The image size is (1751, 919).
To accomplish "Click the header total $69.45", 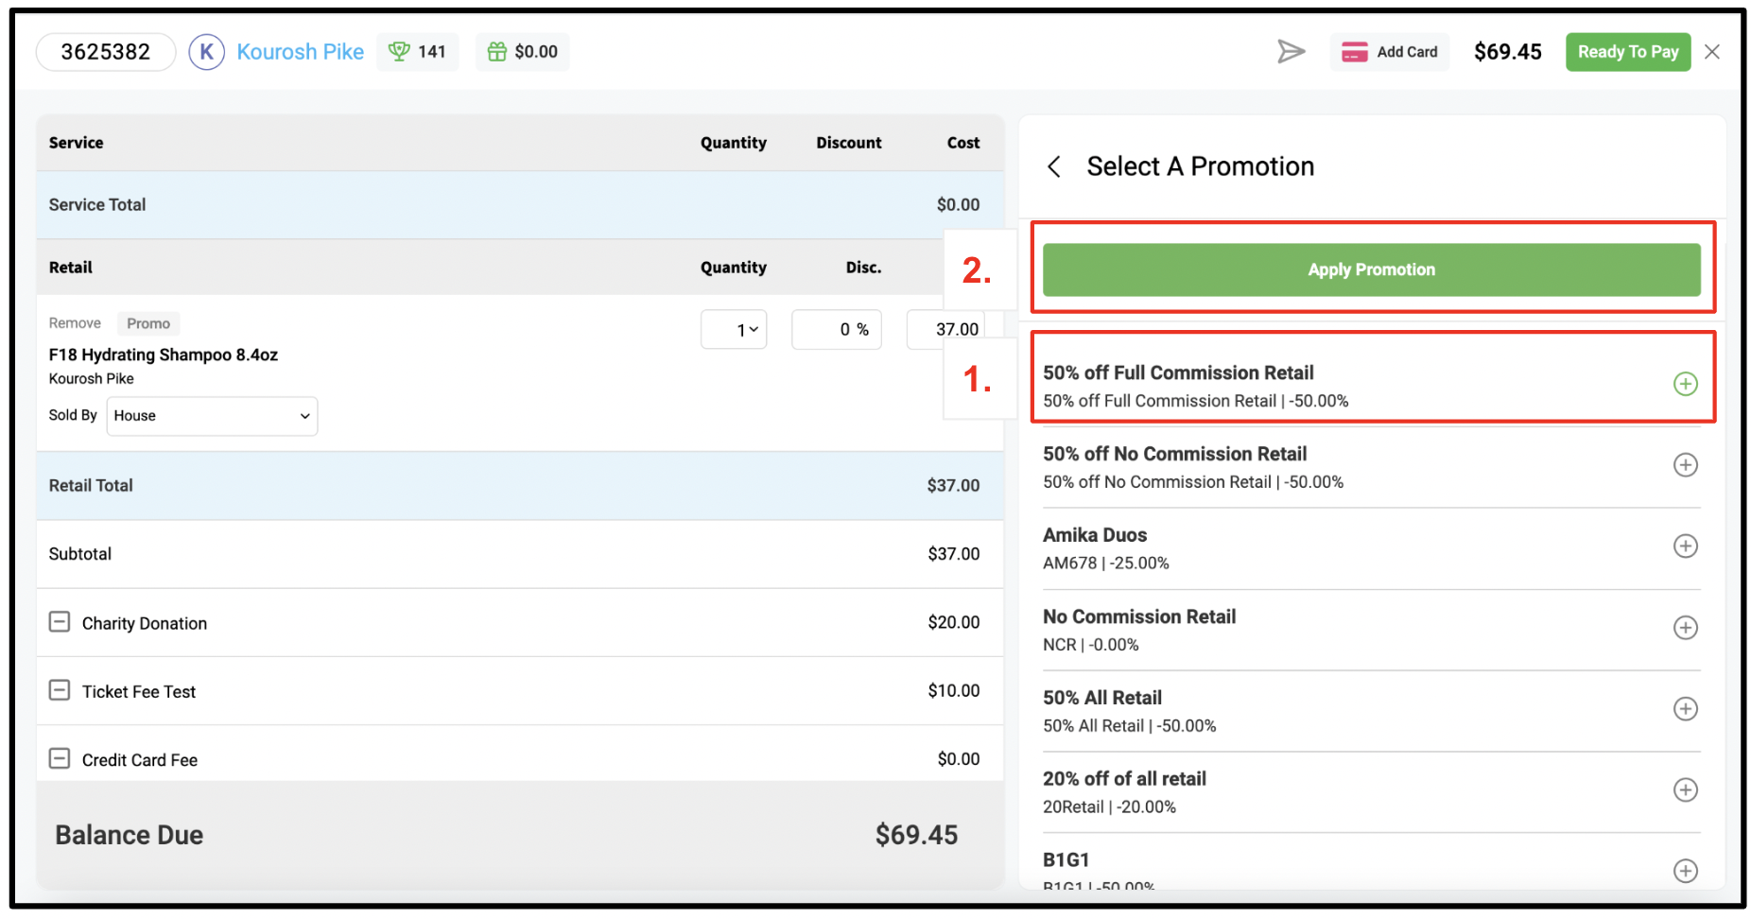I will click(x=1508, y=52).
